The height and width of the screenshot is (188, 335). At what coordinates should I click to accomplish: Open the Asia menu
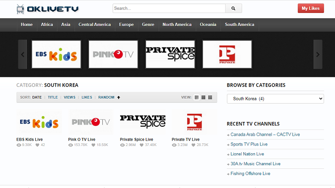coord(66,25)
